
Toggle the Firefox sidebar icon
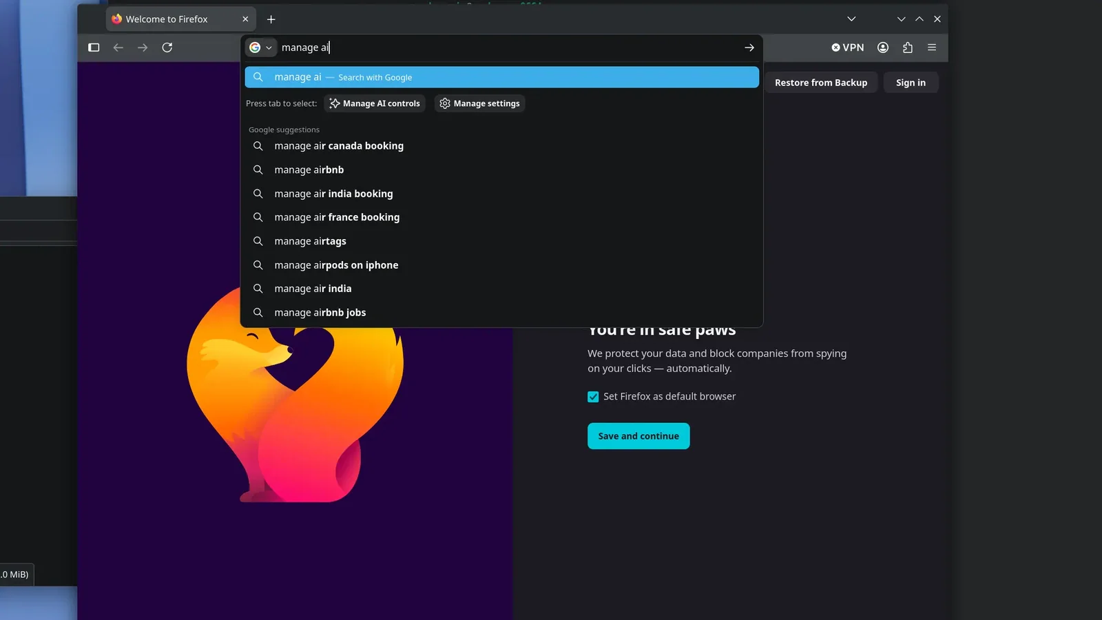94,48
